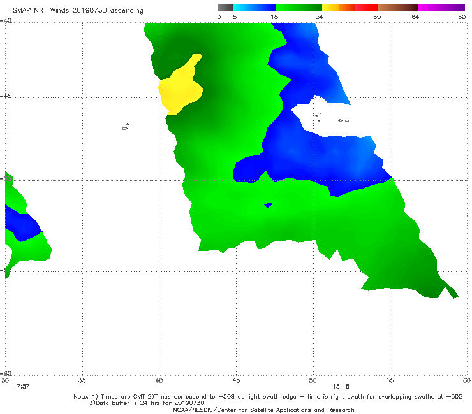Select the red colorbar segment
The width and height of the screenshot is (472, 414).
point(366,8)
